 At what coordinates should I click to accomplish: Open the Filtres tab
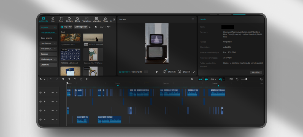click(105, 19)
